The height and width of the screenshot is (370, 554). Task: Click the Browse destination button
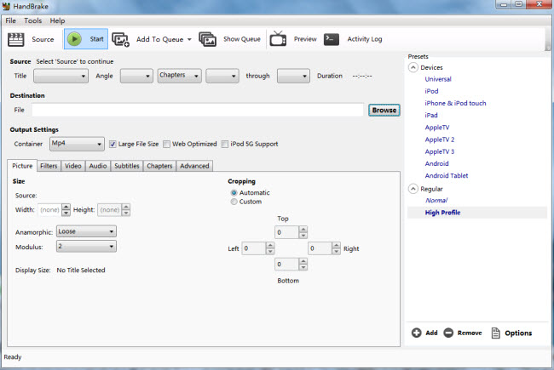[384, 110]
